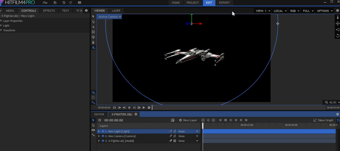This screenshot has height=151, width=340.
Task: Toggle loop playback in the viewer
Action: (114, 107)
